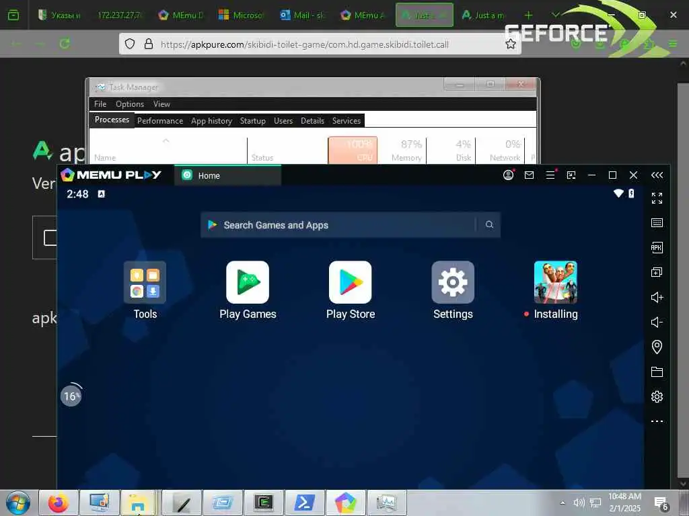
Task: Switch to Users tab in Task Manager
Action: (x=283, y=121)
